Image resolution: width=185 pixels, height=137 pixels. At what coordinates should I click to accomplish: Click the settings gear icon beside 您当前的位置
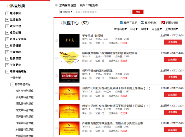click(56, 5)
